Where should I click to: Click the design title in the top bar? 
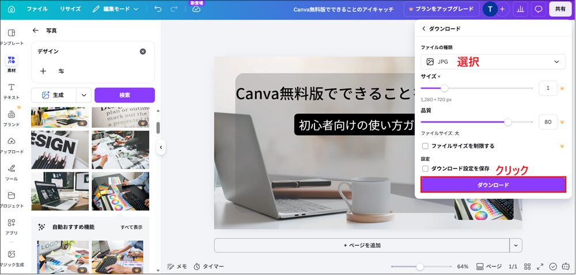[343, 9]
